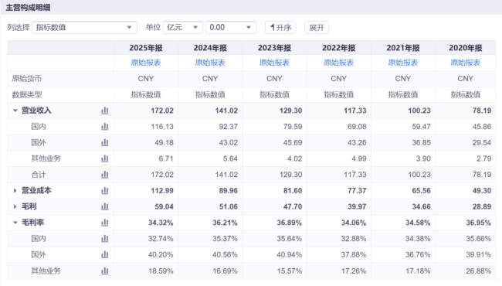
Task: Open the 单位 亿元 dropdown
Action: pos(183,28)
